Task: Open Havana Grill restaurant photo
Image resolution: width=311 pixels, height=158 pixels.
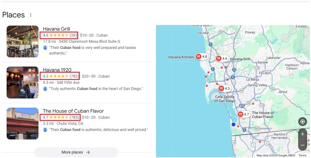Action: pos(23,42)
